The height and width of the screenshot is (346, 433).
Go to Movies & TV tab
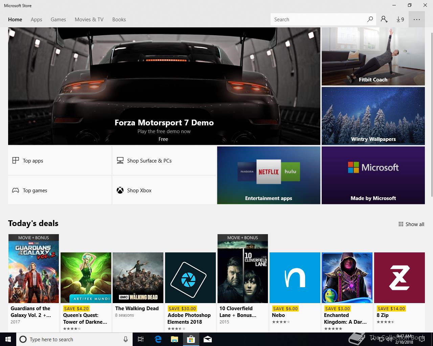[89, 20]
